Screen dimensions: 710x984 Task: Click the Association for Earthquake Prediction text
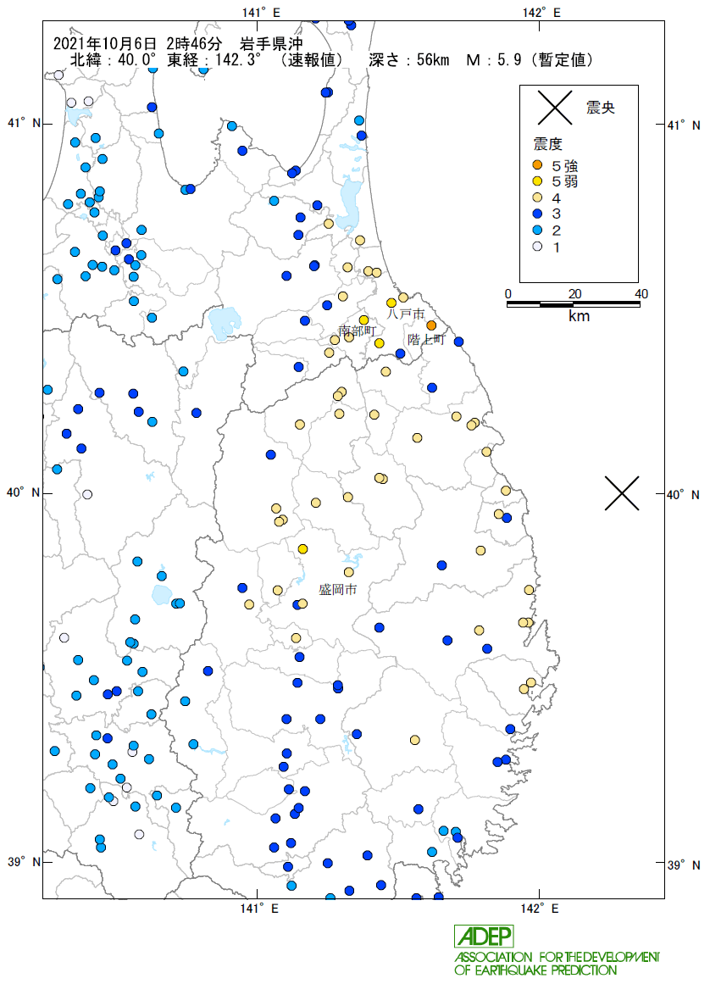[557, 964]
